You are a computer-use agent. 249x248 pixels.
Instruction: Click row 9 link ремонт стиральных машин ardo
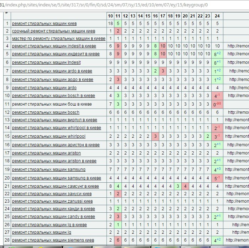(x=44, y=88)
